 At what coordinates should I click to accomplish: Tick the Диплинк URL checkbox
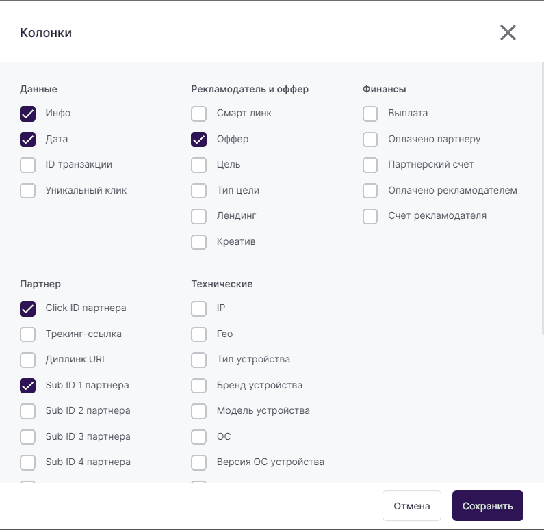point(28,360)
